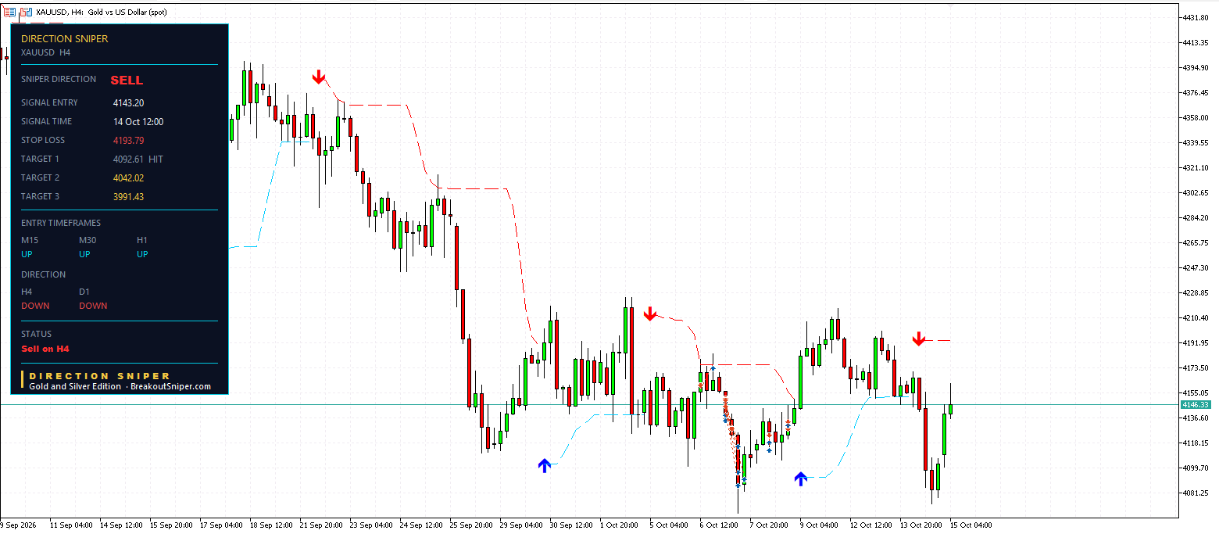Screen dimensions: 1219x534
Task: Click the HIT status beside Target 1
Action: tap(156, 159)
